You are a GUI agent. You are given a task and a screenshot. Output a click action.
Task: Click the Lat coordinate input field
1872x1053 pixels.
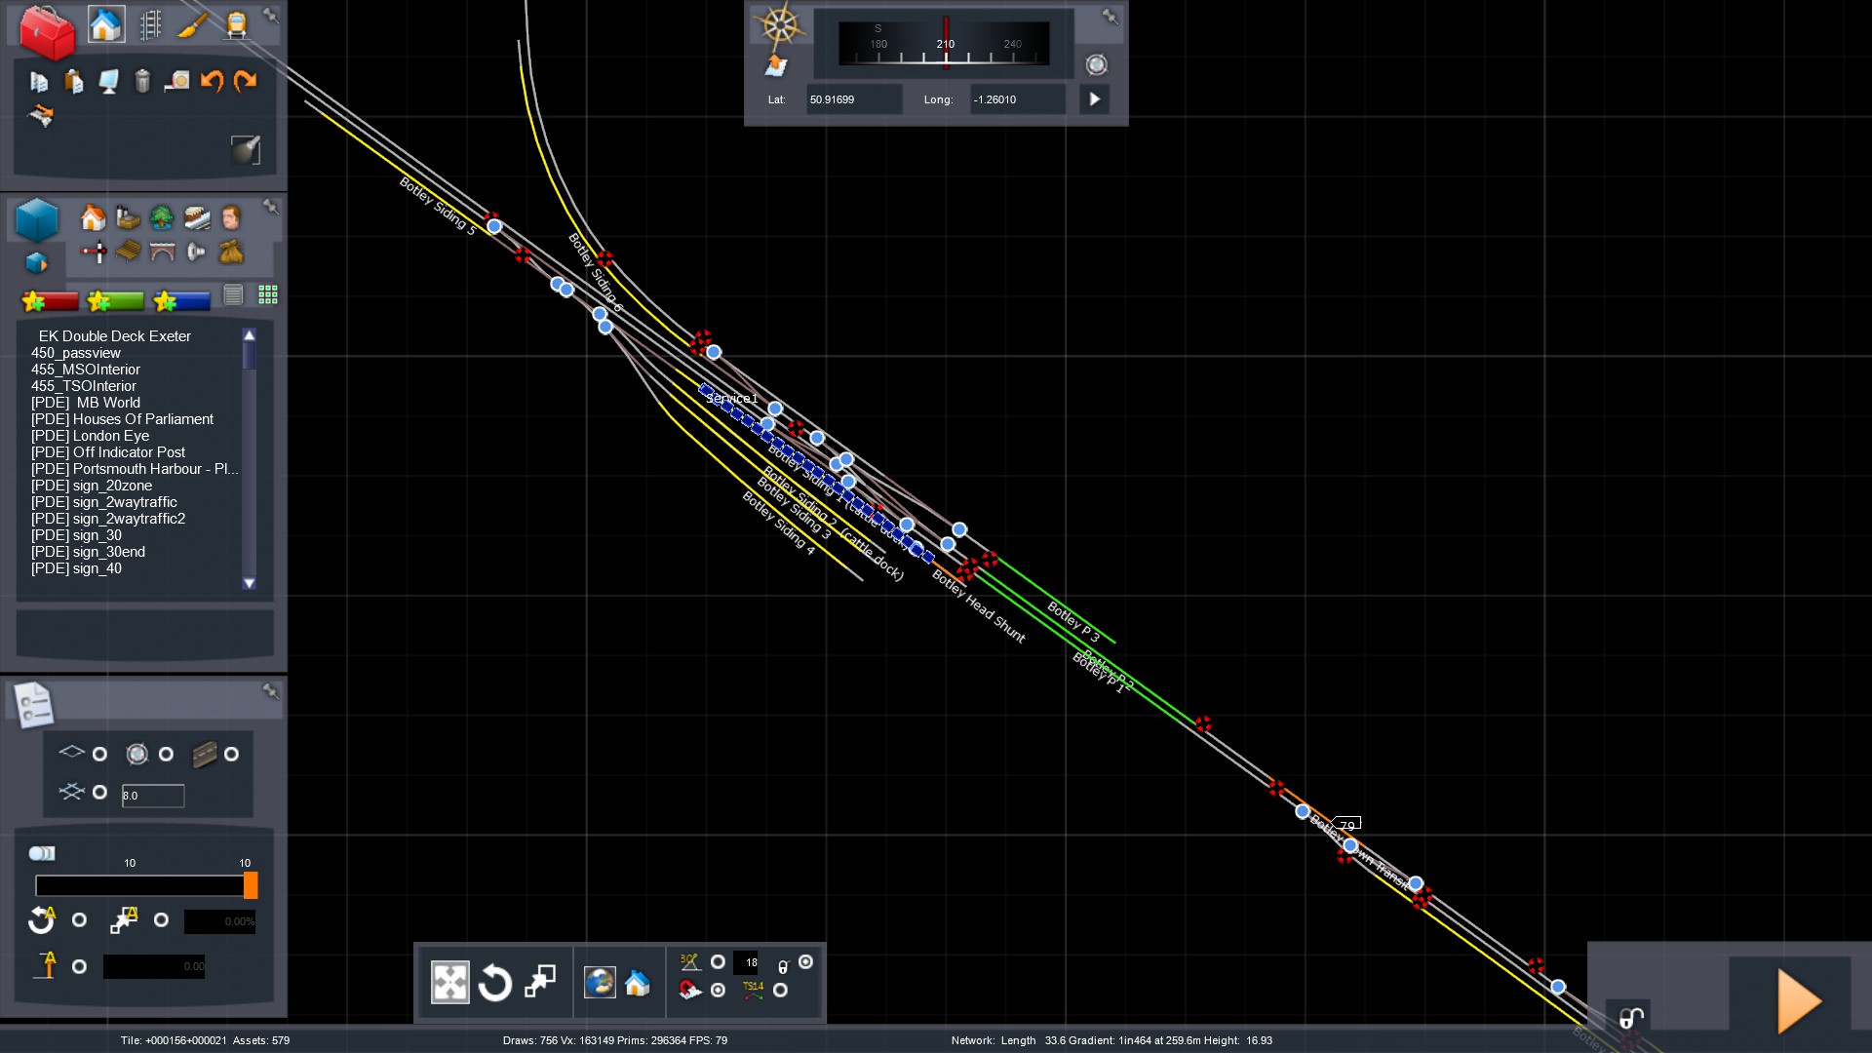click(852, 99)
